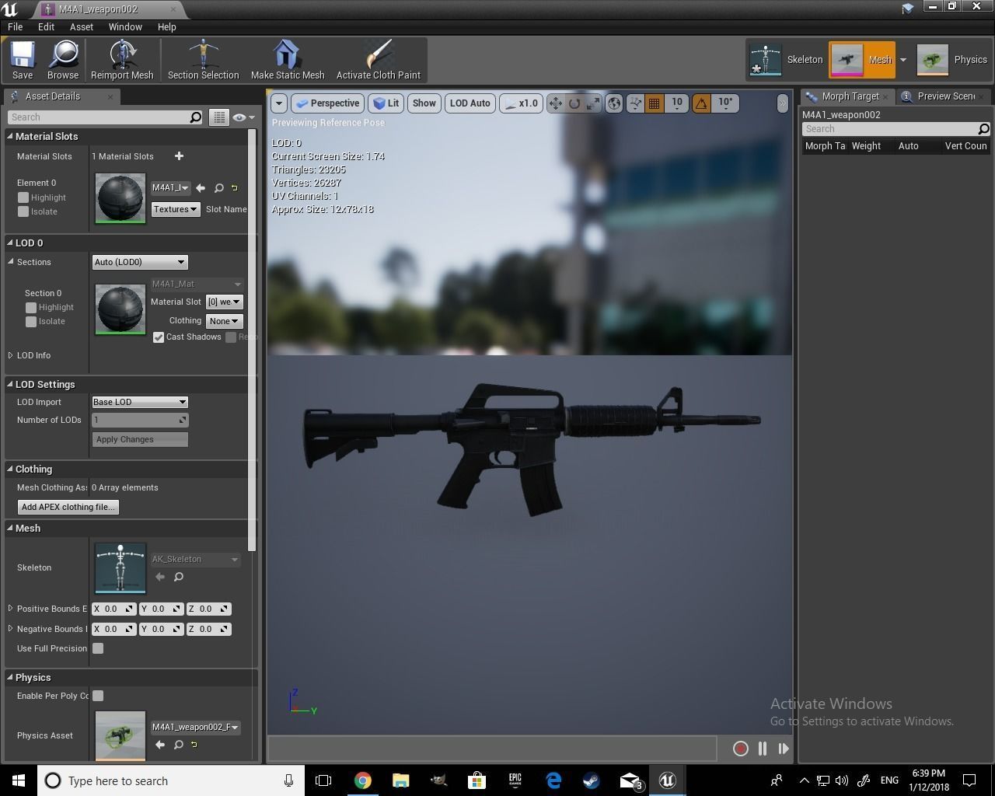The height and width of the screenshot is (796, 995).
Task: Open the File menu
Action: coord(15,26)
